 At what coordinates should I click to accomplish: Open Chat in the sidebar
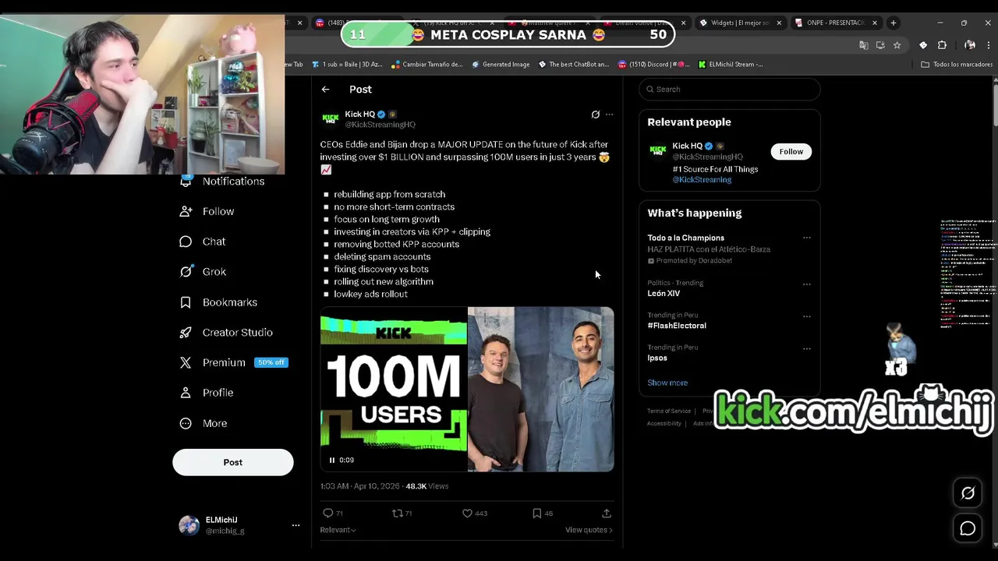203,242
